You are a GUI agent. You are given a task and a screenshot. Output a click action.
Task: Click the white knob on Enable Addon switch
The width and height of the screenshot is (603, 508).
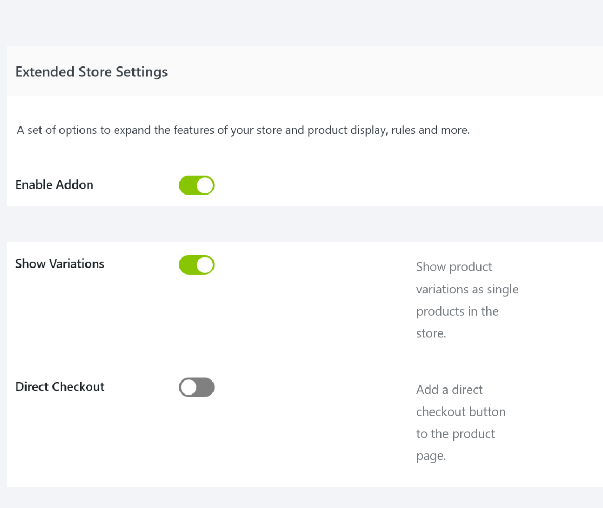(205, 185)
